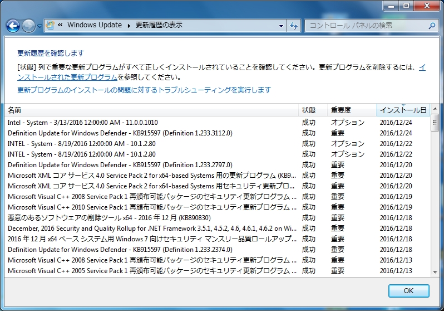Select Defender Definition 1.233.2797.0 row

click(217, 165)
